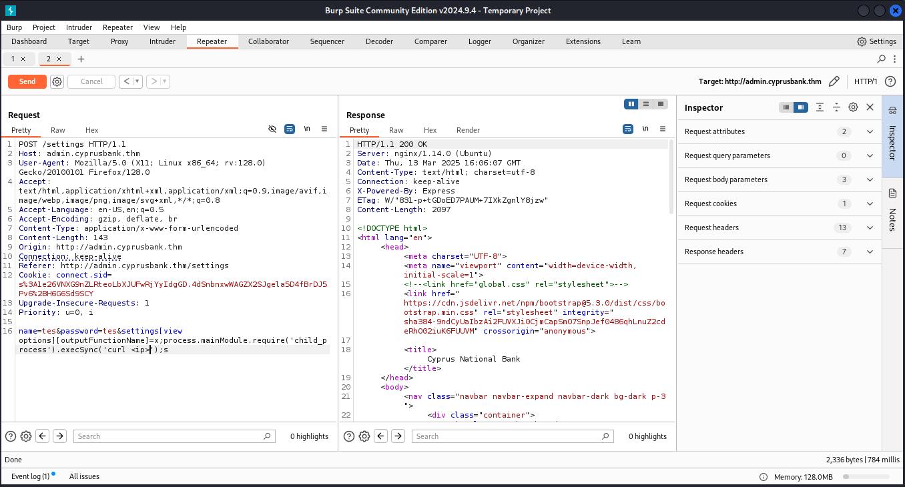905x487 pixels.
Task: Expand Request cookies section
Action: (779, 203)
